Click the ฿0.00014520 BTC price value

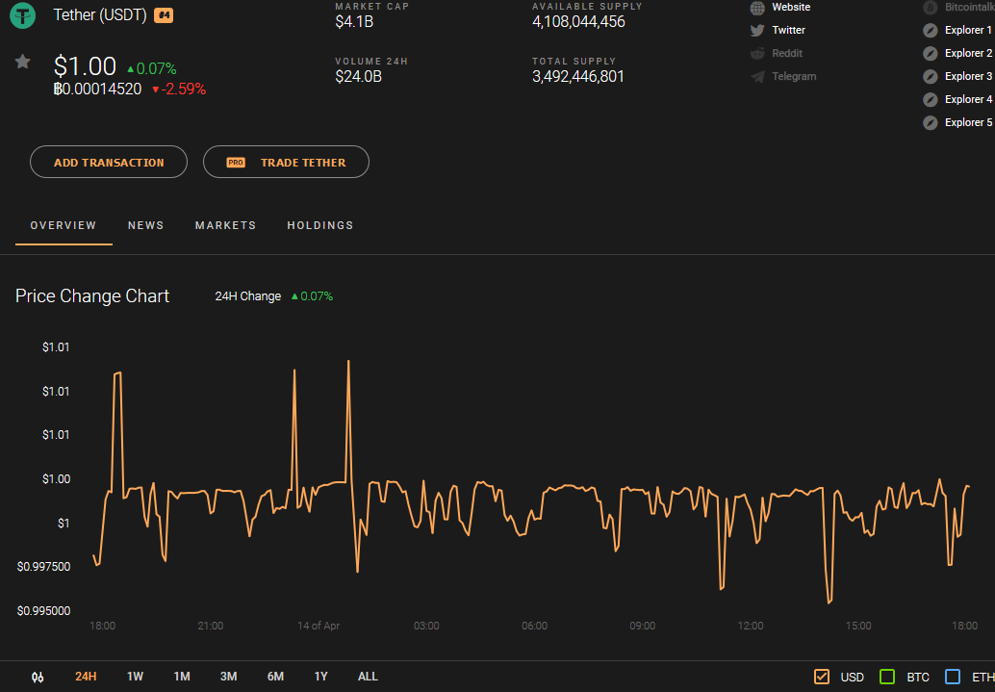coord(98,89)
